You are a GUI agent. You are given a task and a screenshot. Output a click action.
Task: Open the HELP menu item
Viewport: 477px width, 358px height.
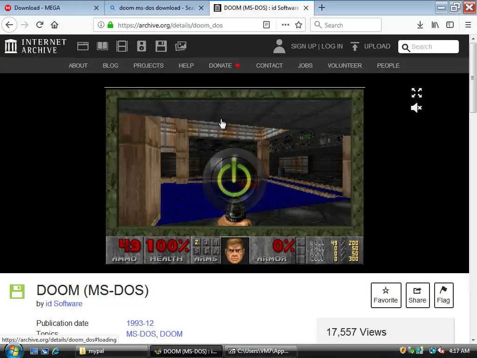pos(186,65)
